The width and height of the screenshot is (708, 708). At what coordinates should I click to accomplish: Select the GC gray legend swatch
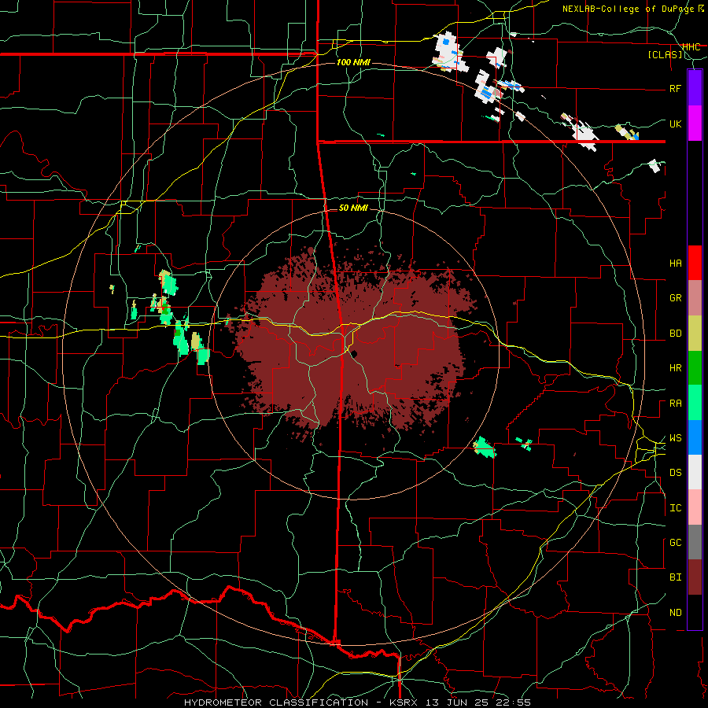tap(695, 542)
